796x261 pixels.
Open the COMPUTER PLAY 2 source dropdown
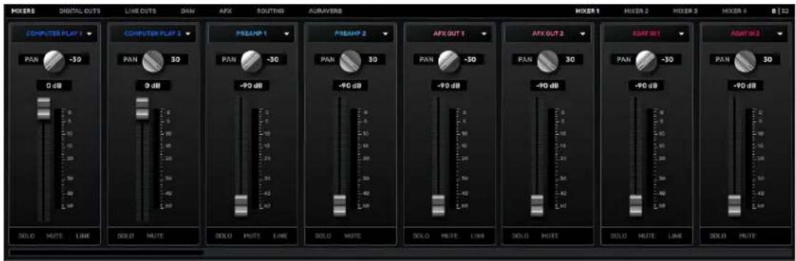153,33
